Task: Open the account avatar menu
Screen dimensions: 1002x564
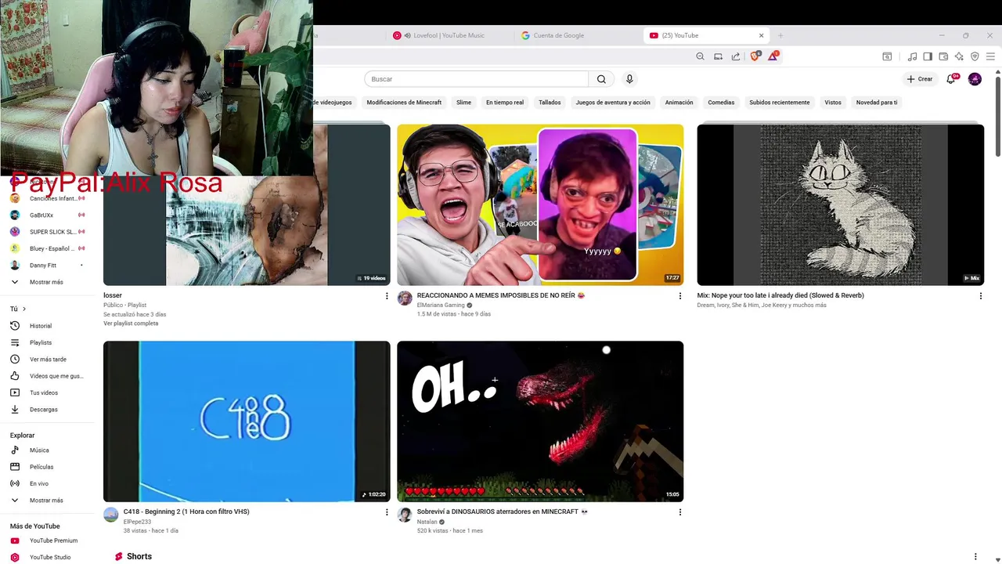Action: (x=975, y=79)
